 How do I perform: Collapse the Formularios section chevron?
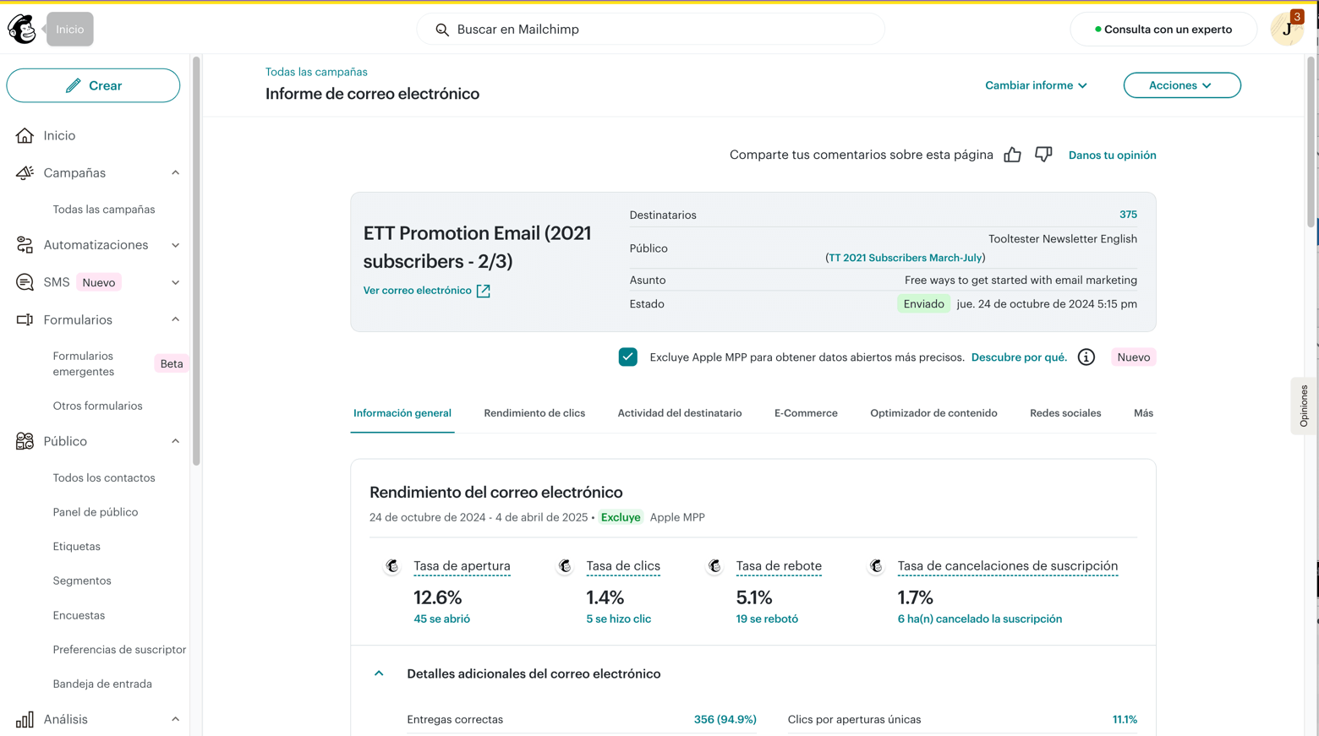pos(176,319)
